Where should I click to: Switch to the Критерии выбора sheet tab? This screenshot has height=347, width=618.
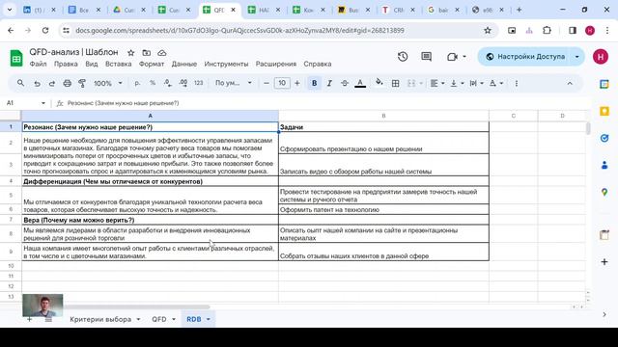(x=100, y=319)
